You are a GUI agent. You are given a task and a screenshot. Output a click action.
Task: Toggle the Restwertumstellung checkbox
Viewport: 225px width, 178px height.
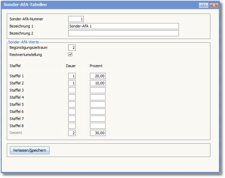[x=70, y=54]
